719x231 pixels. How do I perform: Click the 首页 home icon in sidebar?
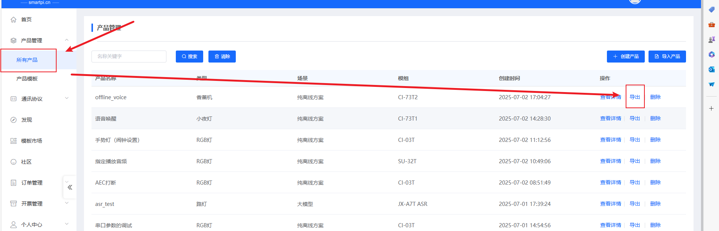tap(13, 19)
